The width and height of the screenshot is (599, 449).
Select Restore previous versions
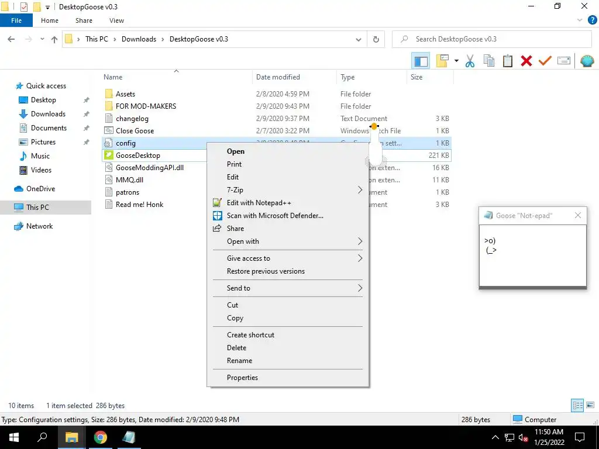tap(288, 271)
